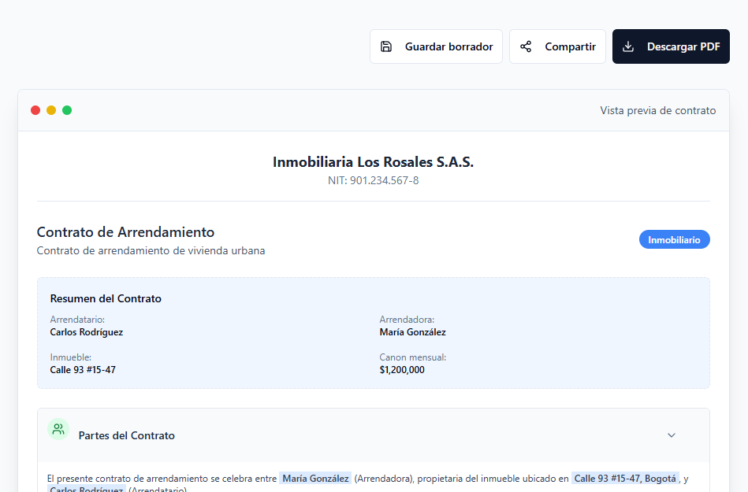
Task: Click María González in the summary
Action: coord(413,332)
